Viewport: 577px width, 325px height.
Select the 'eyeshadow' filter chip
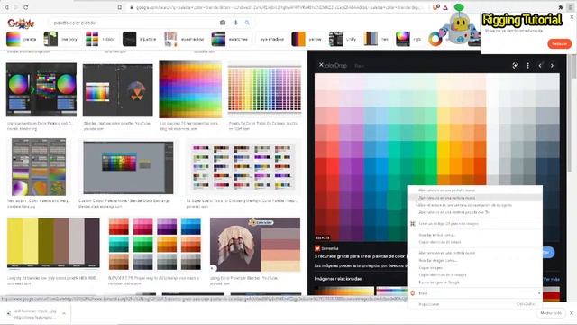click(x=185, y=39)
